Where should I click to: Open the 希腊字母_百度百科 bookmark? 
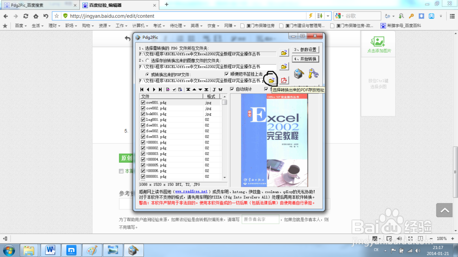click(x=401, y=26)
